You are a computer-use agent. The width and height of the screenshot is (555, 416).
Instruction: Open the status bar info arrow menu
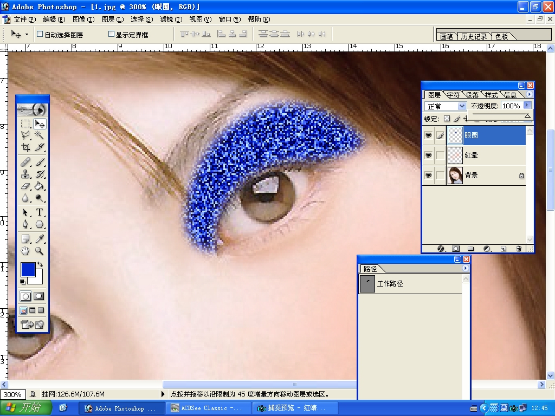163,394
